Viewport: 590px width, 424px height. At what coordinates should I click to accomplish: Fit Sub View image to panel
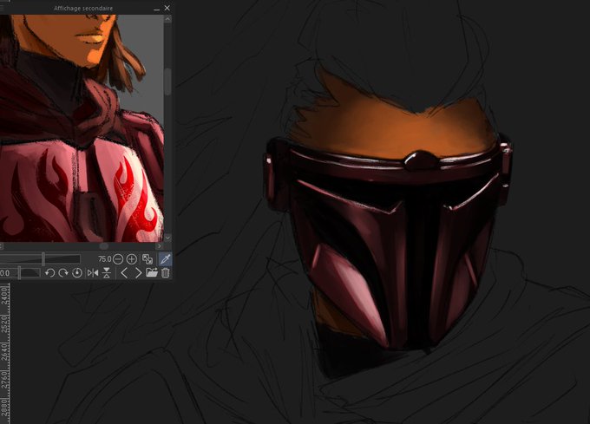pos(147,259)
